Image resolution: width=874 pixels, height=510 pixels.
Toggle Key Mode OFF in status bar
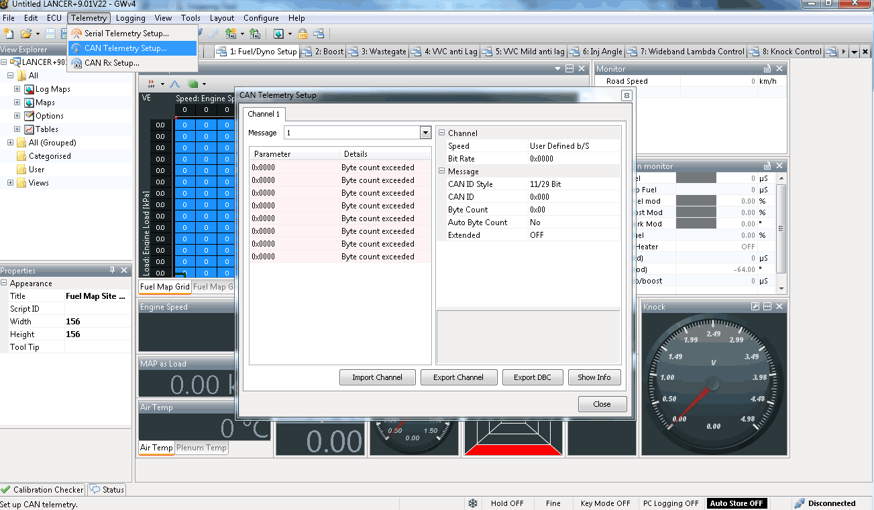(605, 503)
